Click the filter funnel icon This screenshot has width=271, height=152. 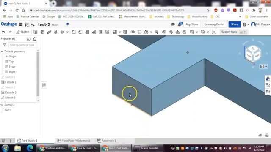pos(4,45)
